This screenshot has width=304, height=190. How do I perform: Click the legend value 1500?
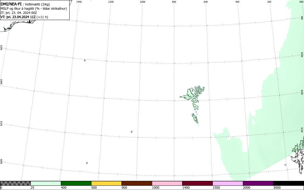pos(216,188)
